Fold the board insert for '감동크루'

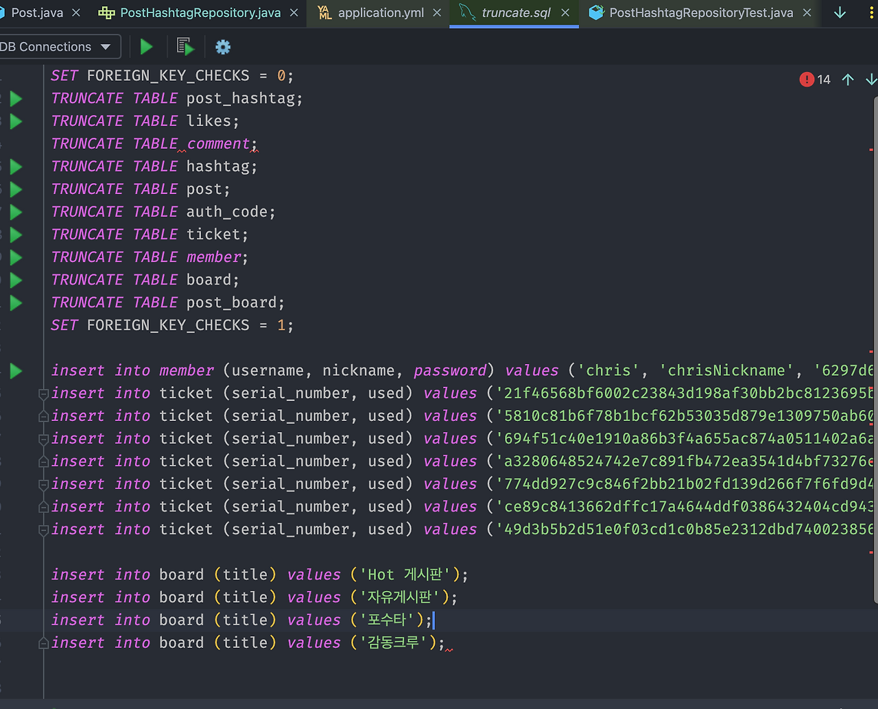[43, 643]
